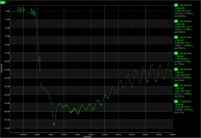Image resolution: width=201 pixels, height=138 pixels.
Task: Select marker 6 triangle on the trace
Action: click(32, 12)
